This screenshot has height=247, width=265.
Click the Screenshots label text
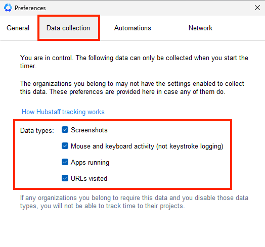coord(89,130)
